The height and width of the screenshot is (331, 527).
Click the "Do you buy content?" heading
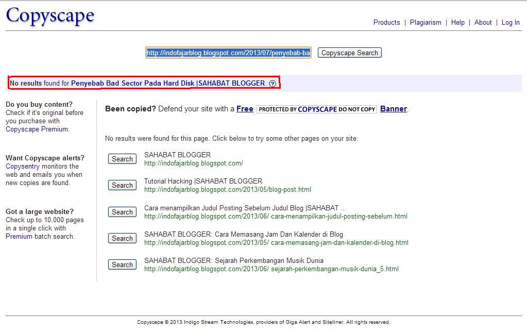click(39, 104)
